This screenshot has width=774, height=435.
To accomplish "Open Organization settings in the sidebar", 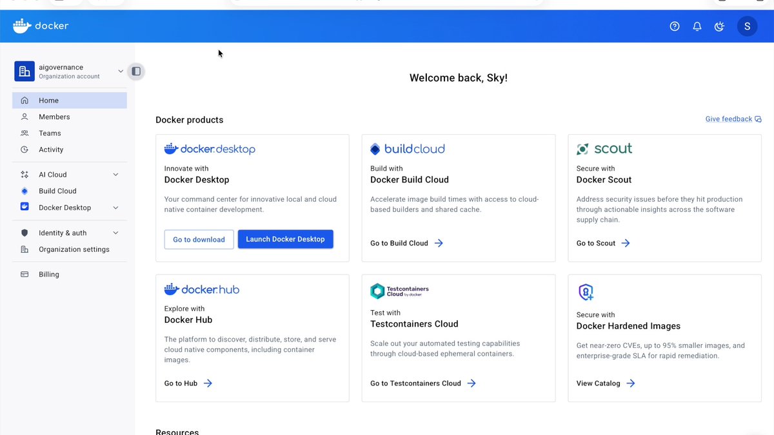I will [x=70, y=249].
